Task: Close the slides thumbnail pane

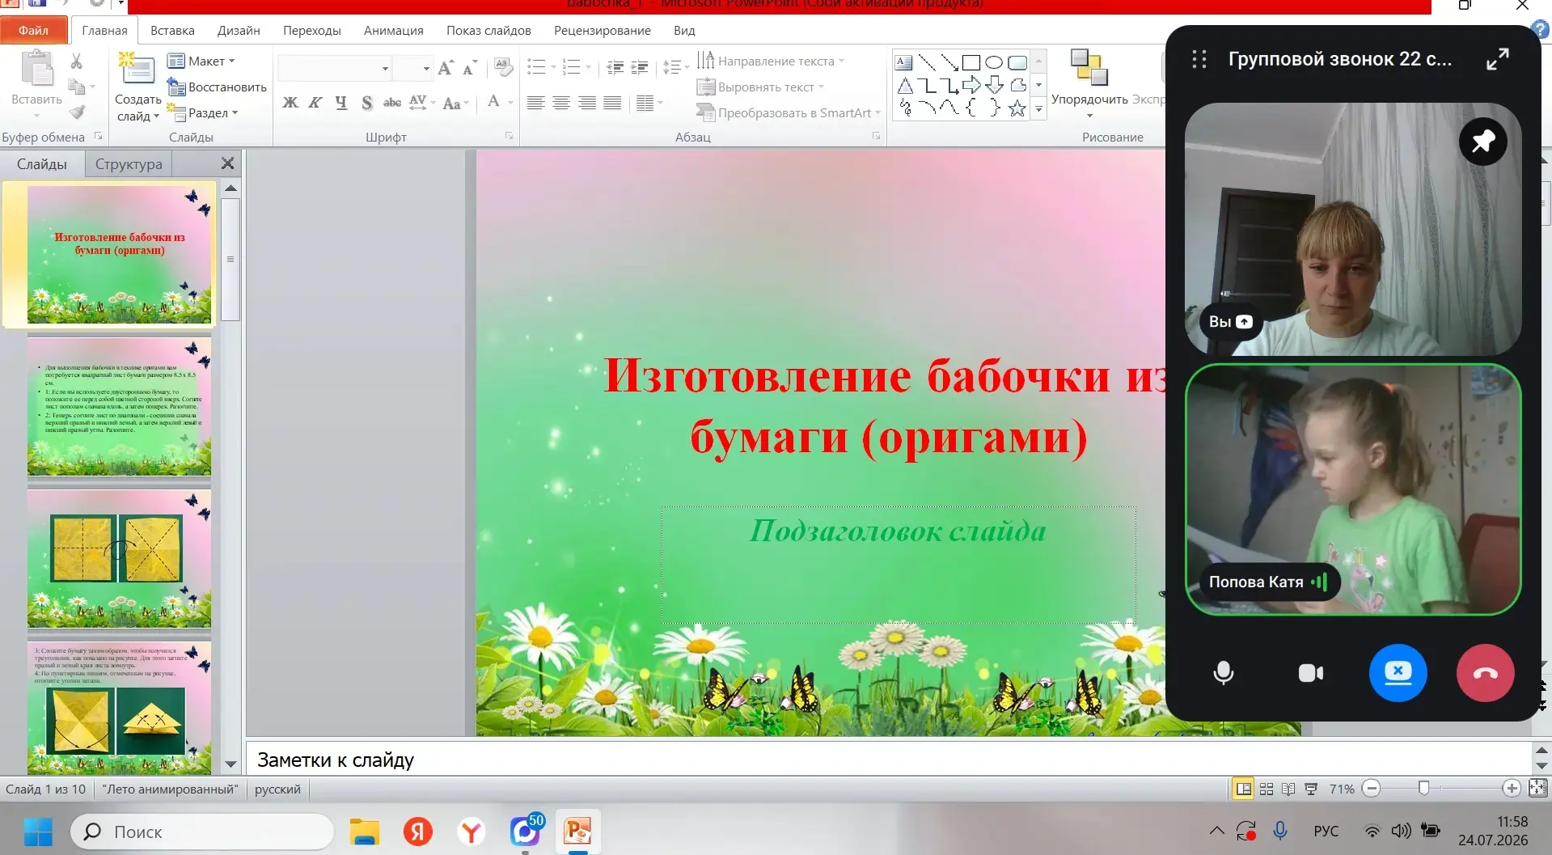Action: click(228, 164)
